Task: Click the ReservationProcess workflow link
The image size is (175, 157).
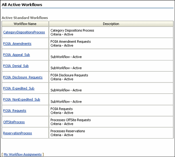Action: (x=18, y=133)
